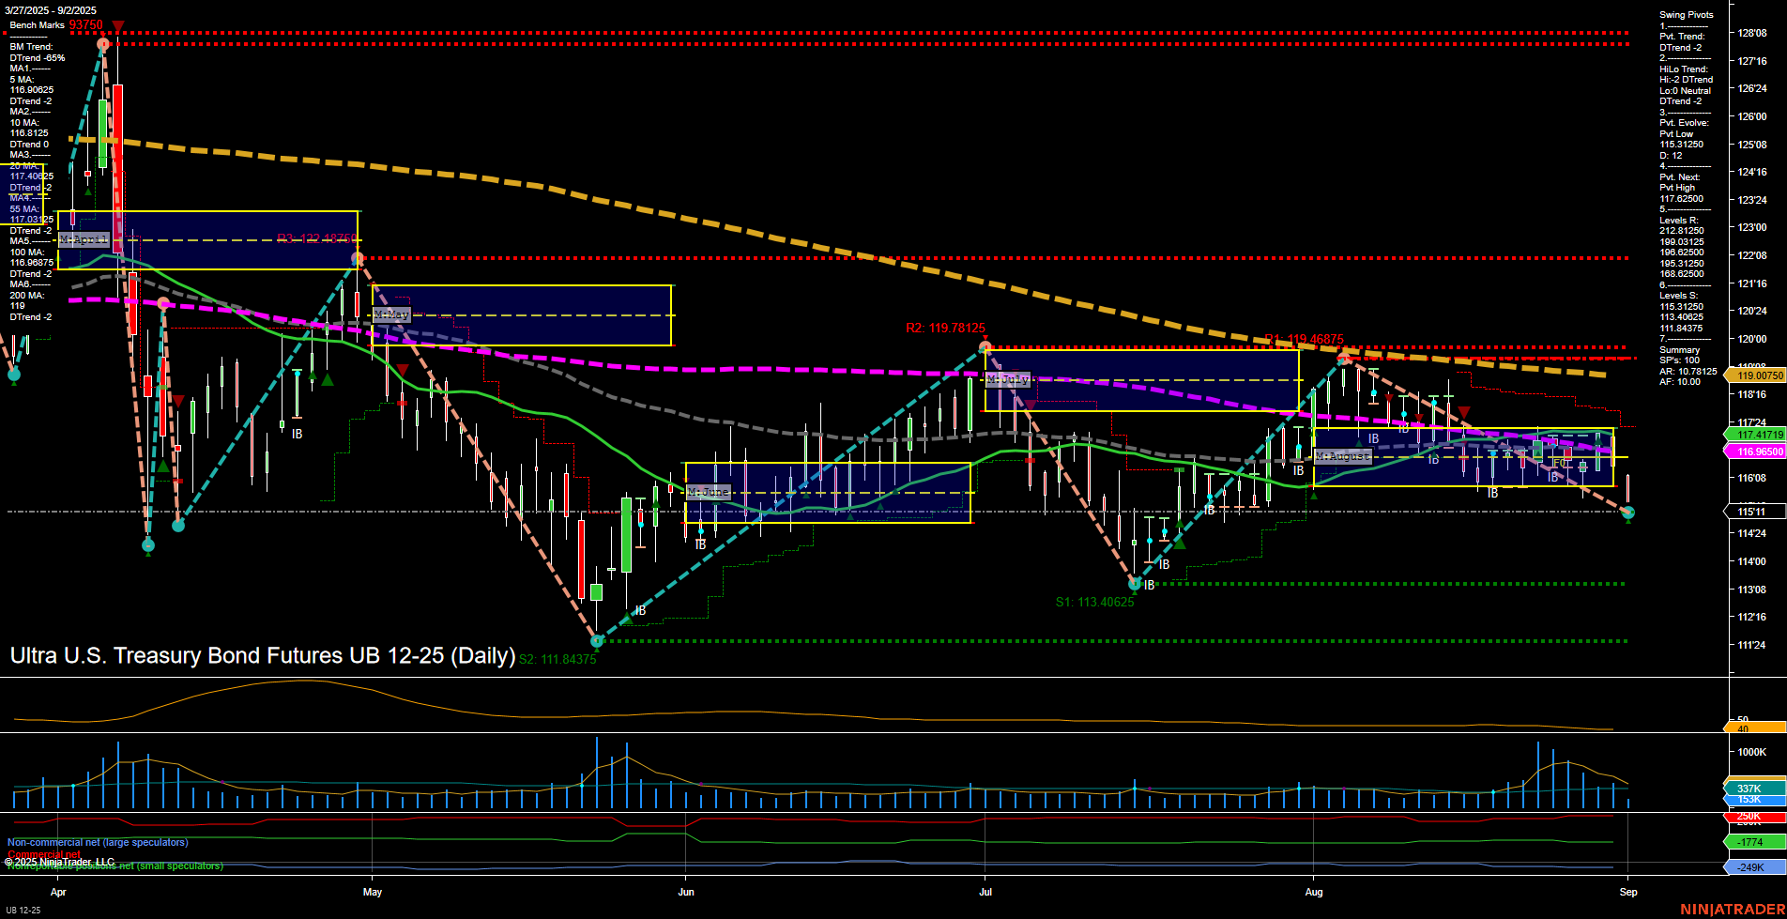The image size is (1787, 919).
Task: Expand the Bench Marks section
Action: [38, 24]
